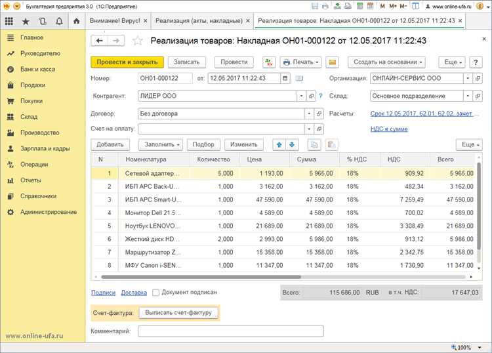This screenshot has width=492, height=353.
Task: Expand Заполнить dropdown button
Action: tap(161, 144)
